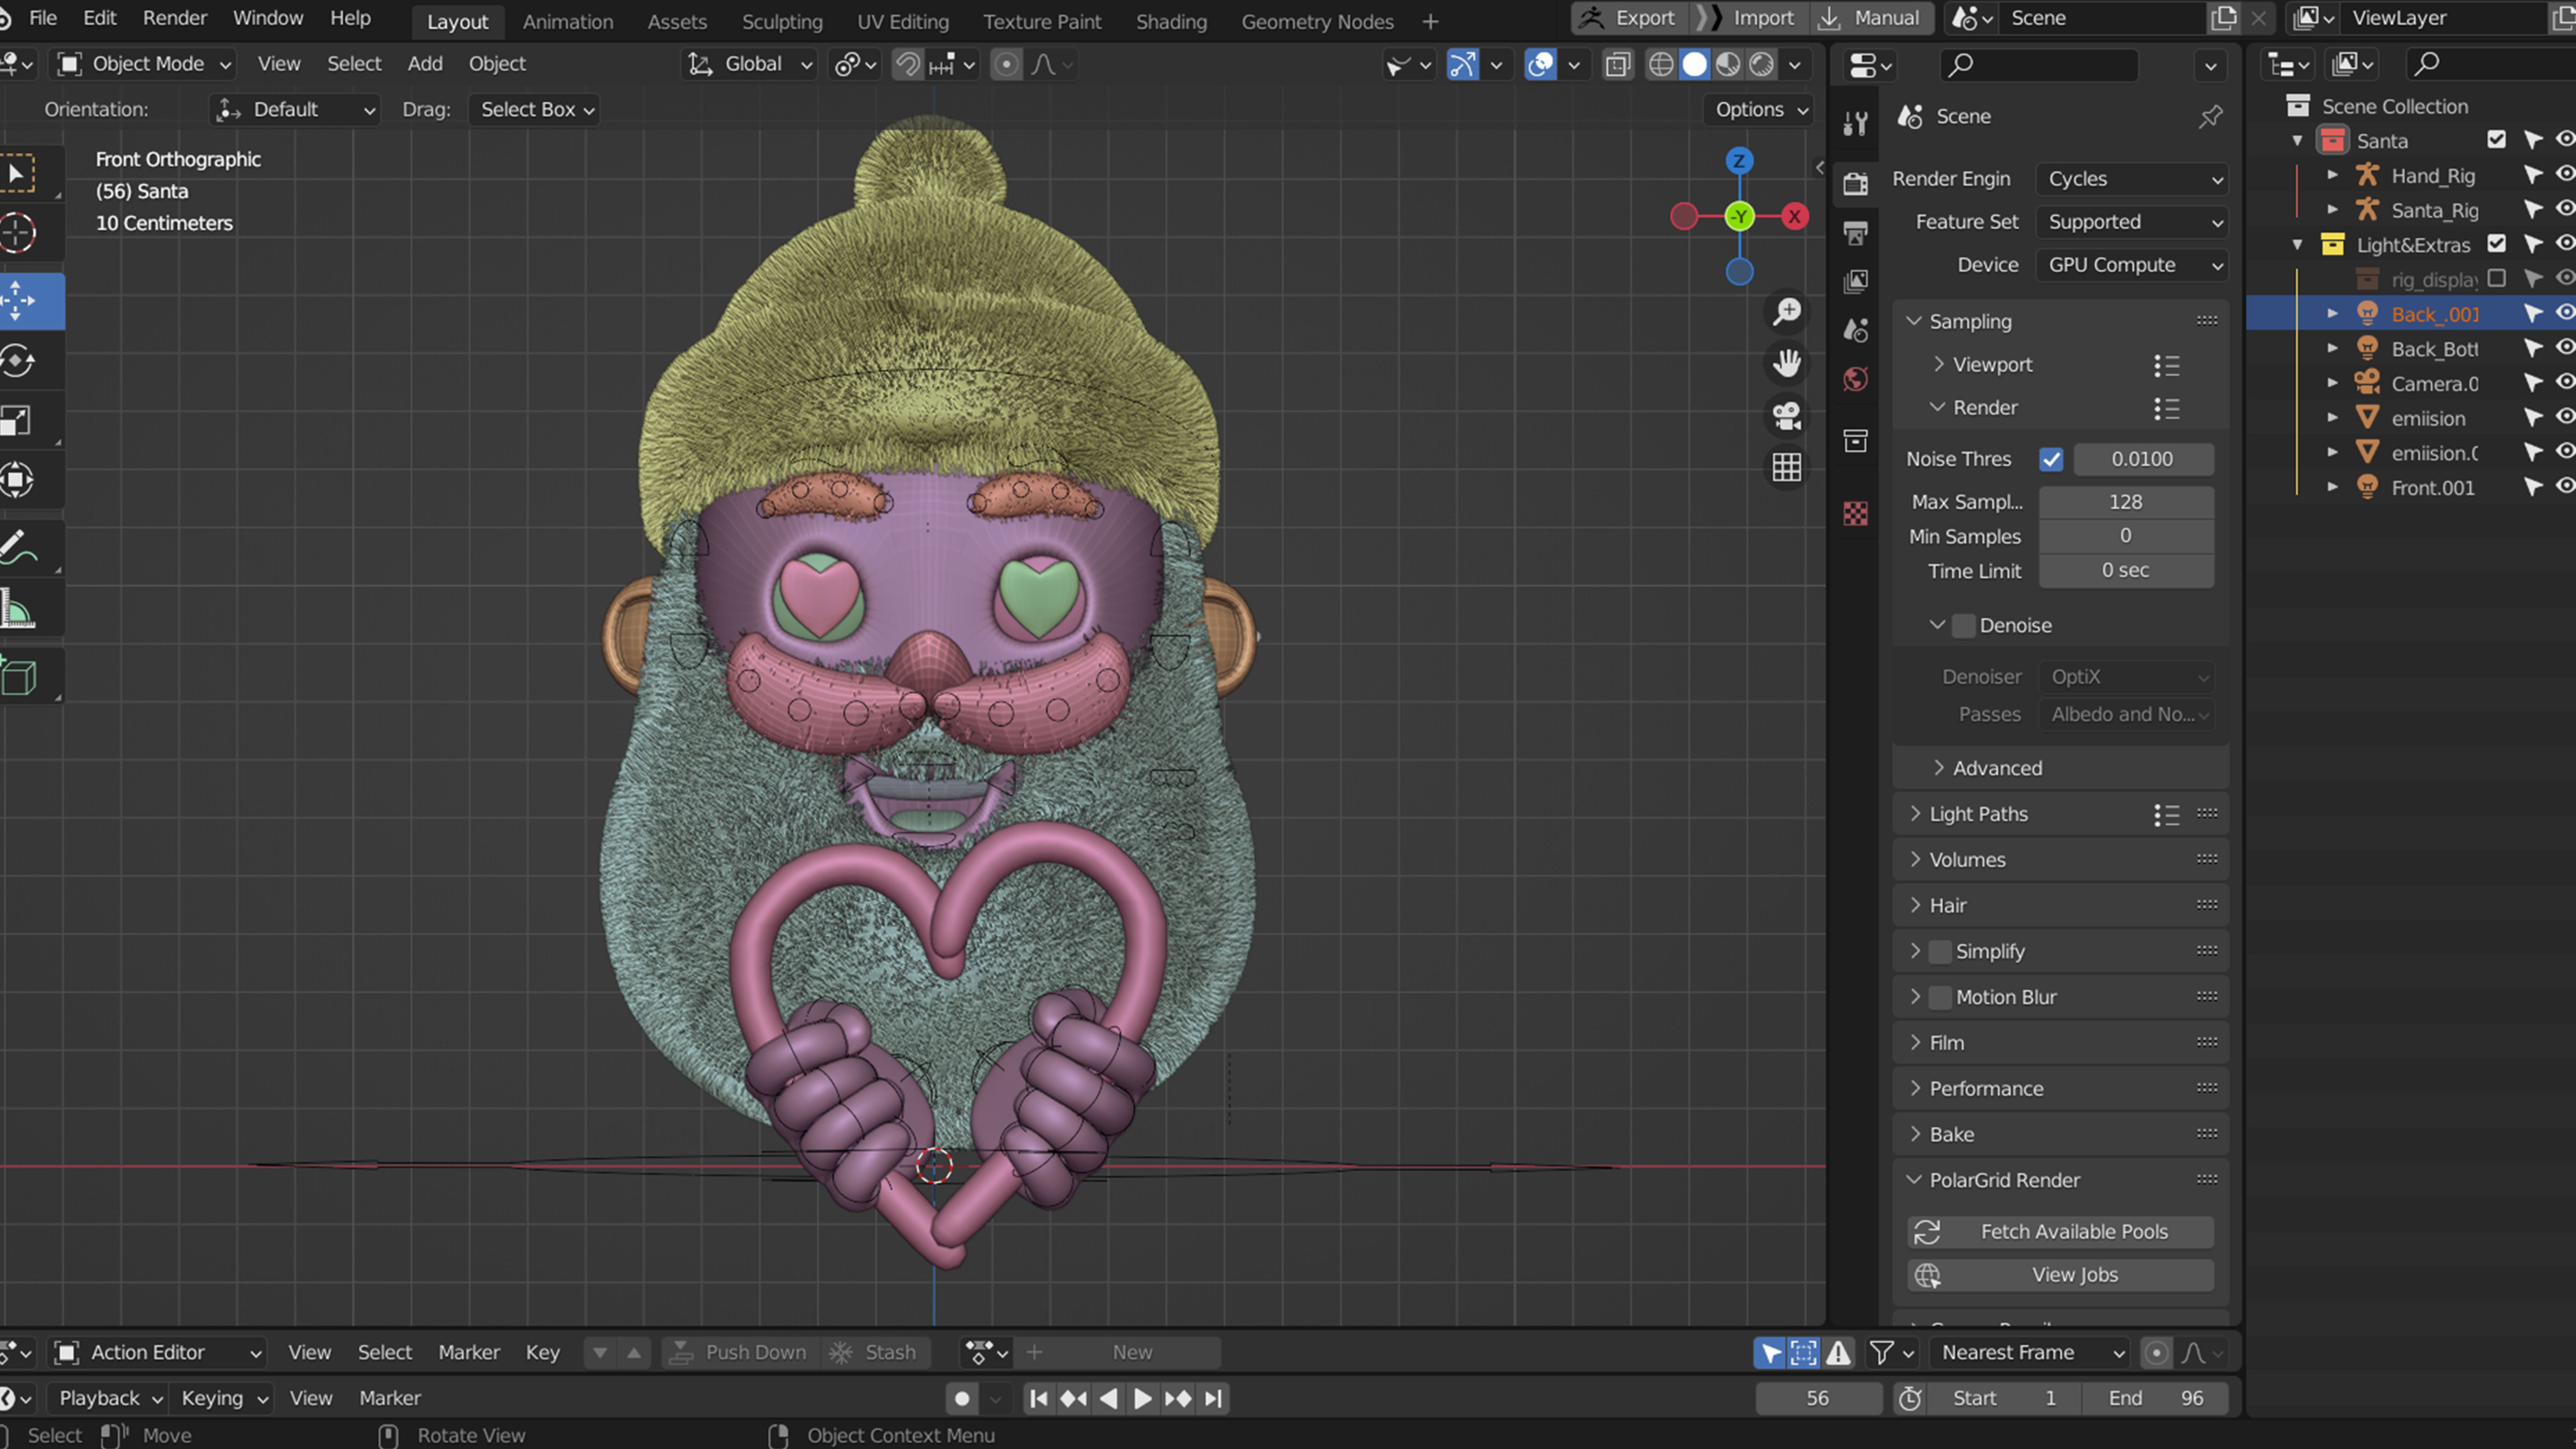Hide Front.001 with its eye icon
Viewport: 2576px width, 1449px height.
pyautogui.click(x=2565, y=487)
